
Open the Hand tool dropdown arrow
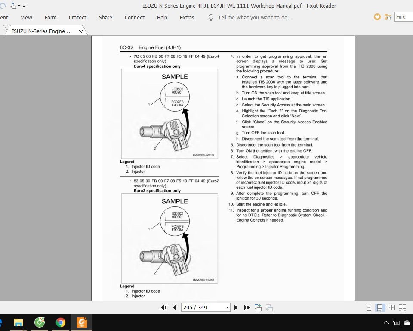coord(19,6)
